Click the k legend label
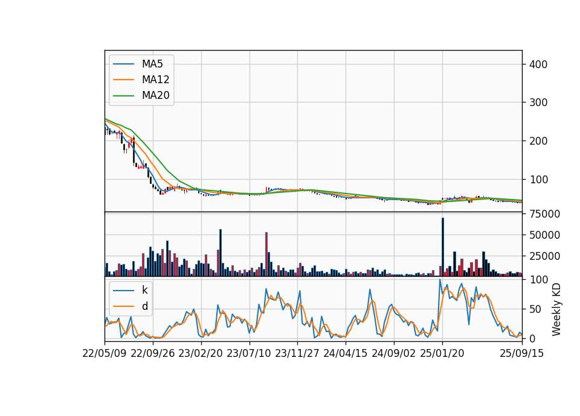The image size is (580, 416). (x=144, y=290)
